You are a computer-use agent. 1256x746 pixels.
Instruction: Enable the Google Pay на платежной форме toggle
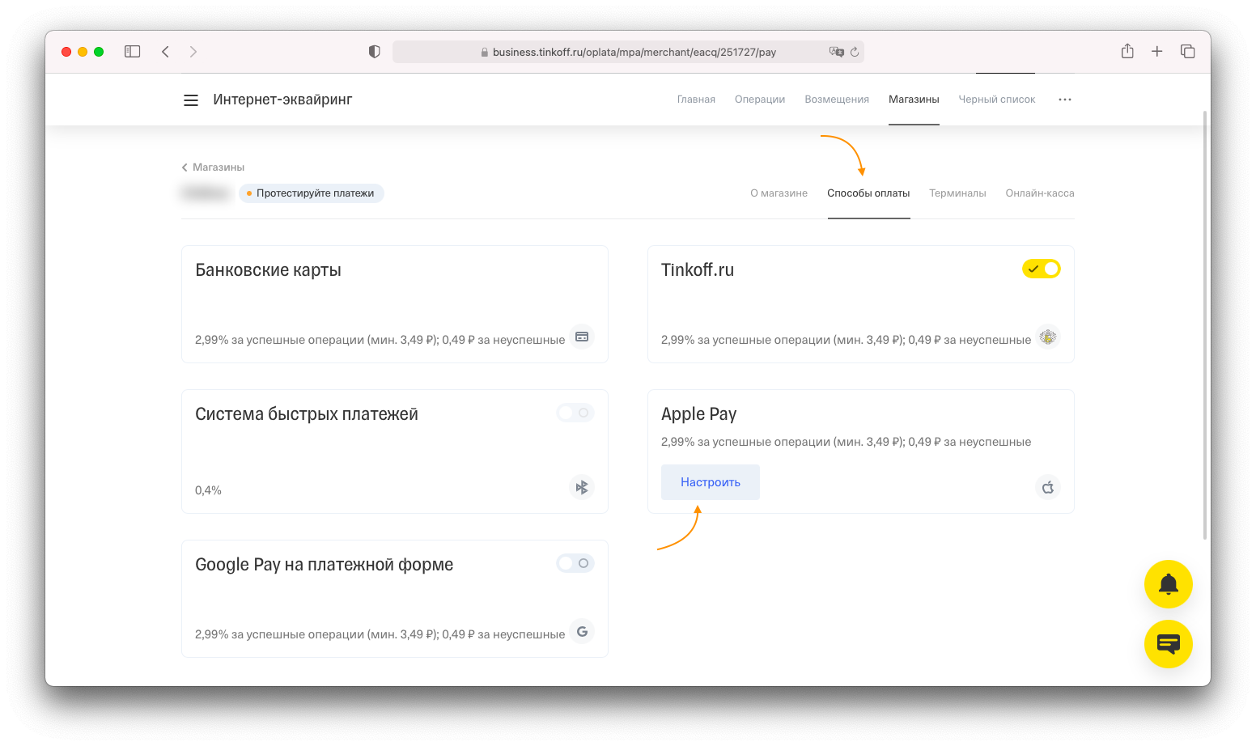pyautogui.click(x=575, y=563)
